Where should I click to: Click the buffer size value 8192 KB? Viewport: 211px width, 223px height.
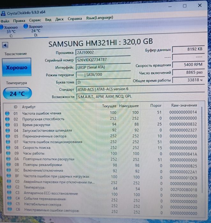188,49
